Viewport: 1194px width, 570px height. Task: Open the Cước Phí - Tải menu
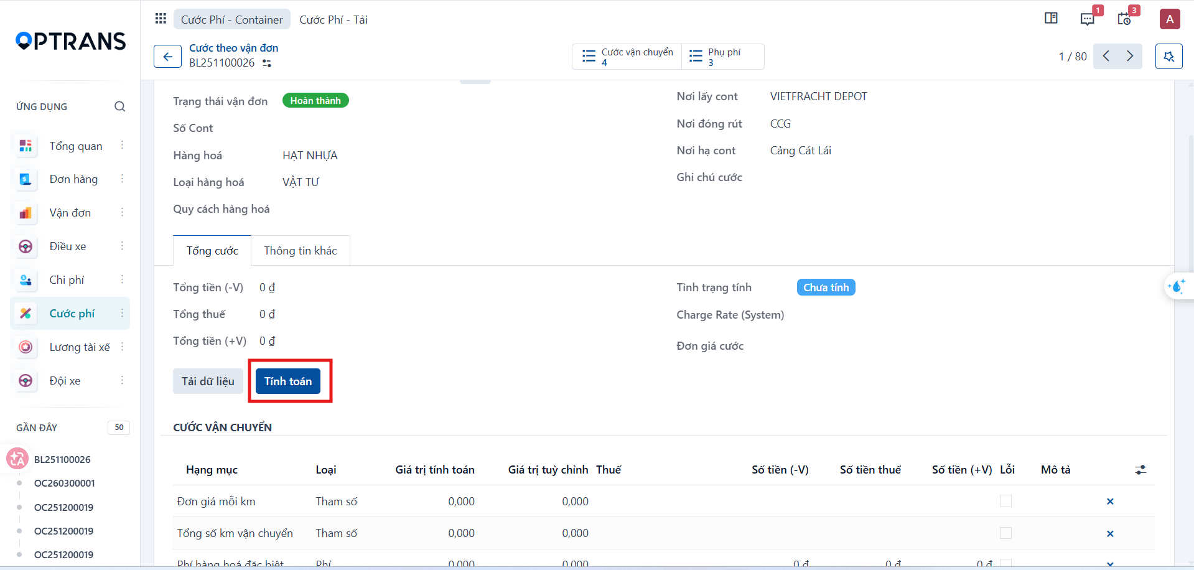click(333, 19)
